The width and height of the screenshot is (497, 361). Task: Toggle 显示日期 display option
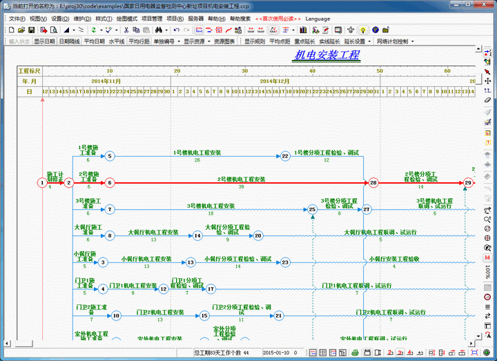44,41
